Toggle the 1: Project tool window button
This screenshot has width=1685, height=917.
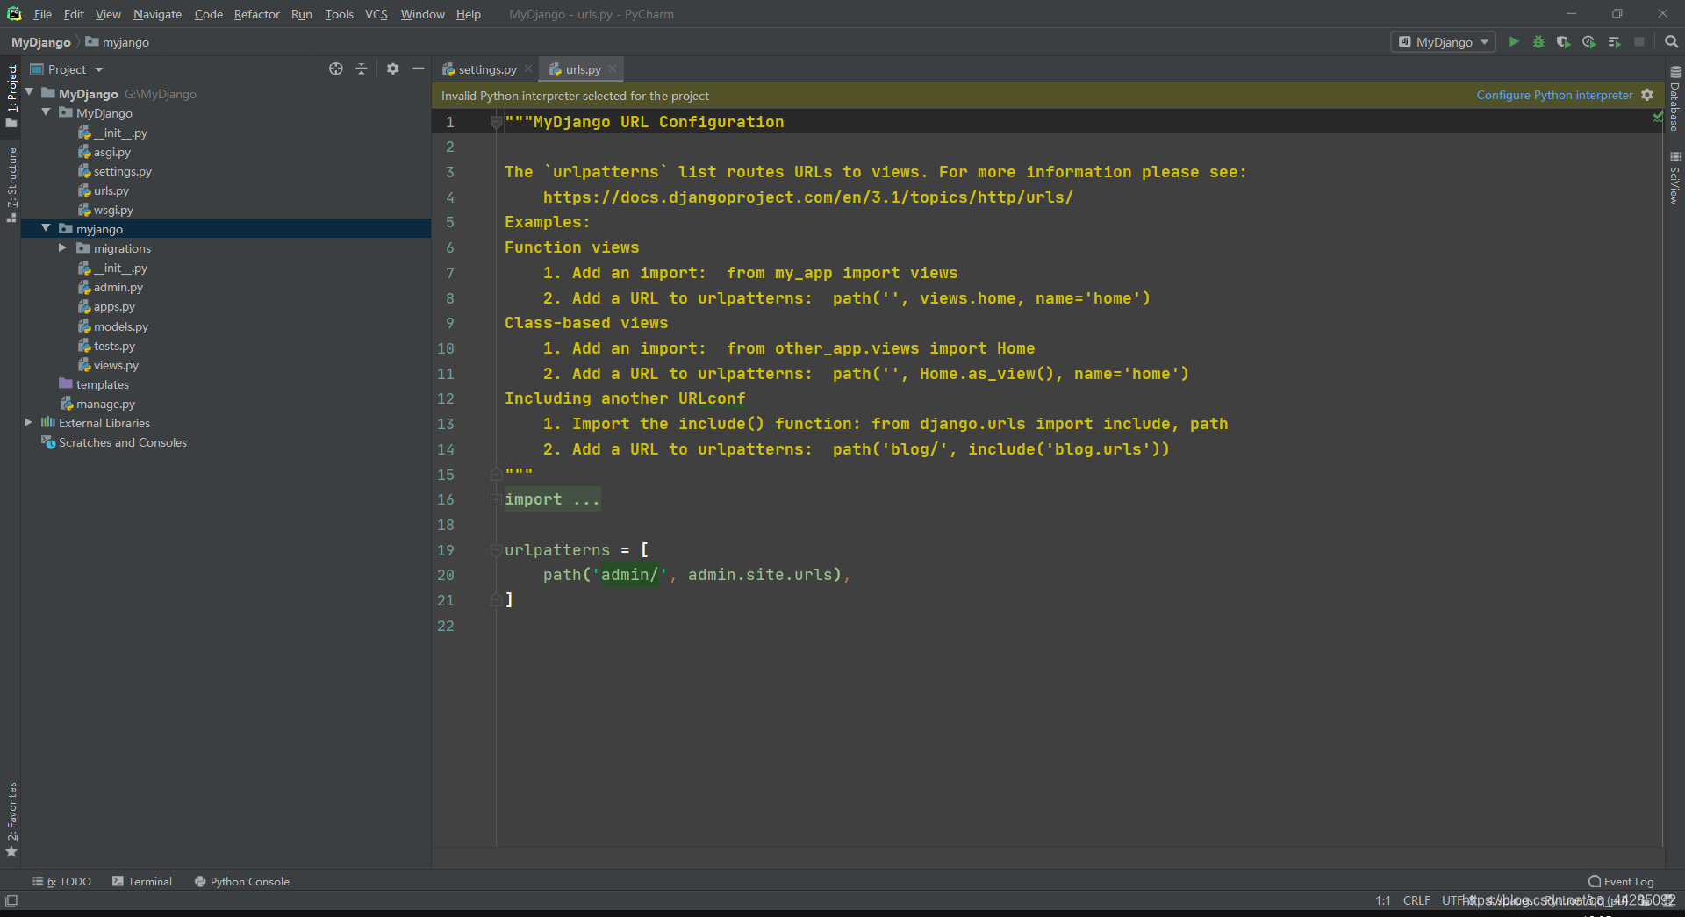click(11, 96)
